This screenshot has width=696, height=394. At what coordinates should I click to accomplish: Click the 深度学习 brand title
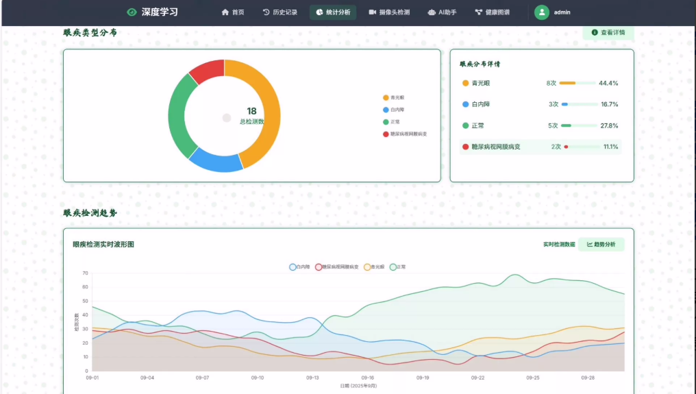(160, 12)
